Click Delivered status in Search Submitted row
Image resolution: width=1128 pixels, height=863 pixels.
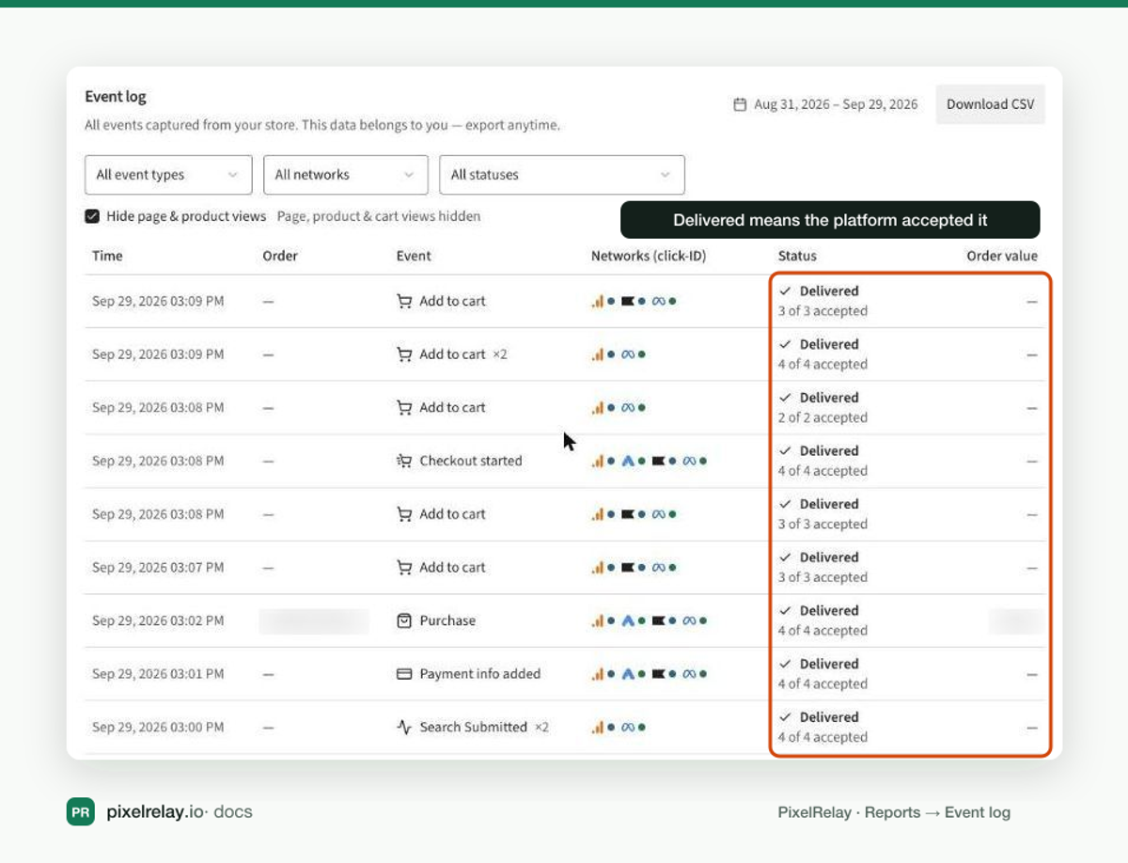(x=829, y=717)
